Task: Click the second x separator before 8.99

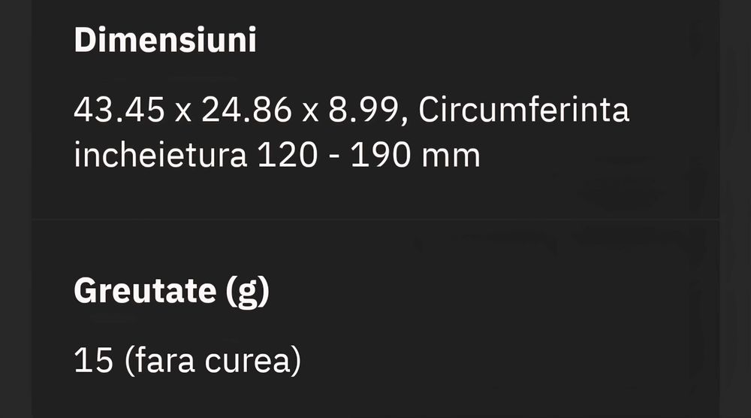Action: [309, 113]
